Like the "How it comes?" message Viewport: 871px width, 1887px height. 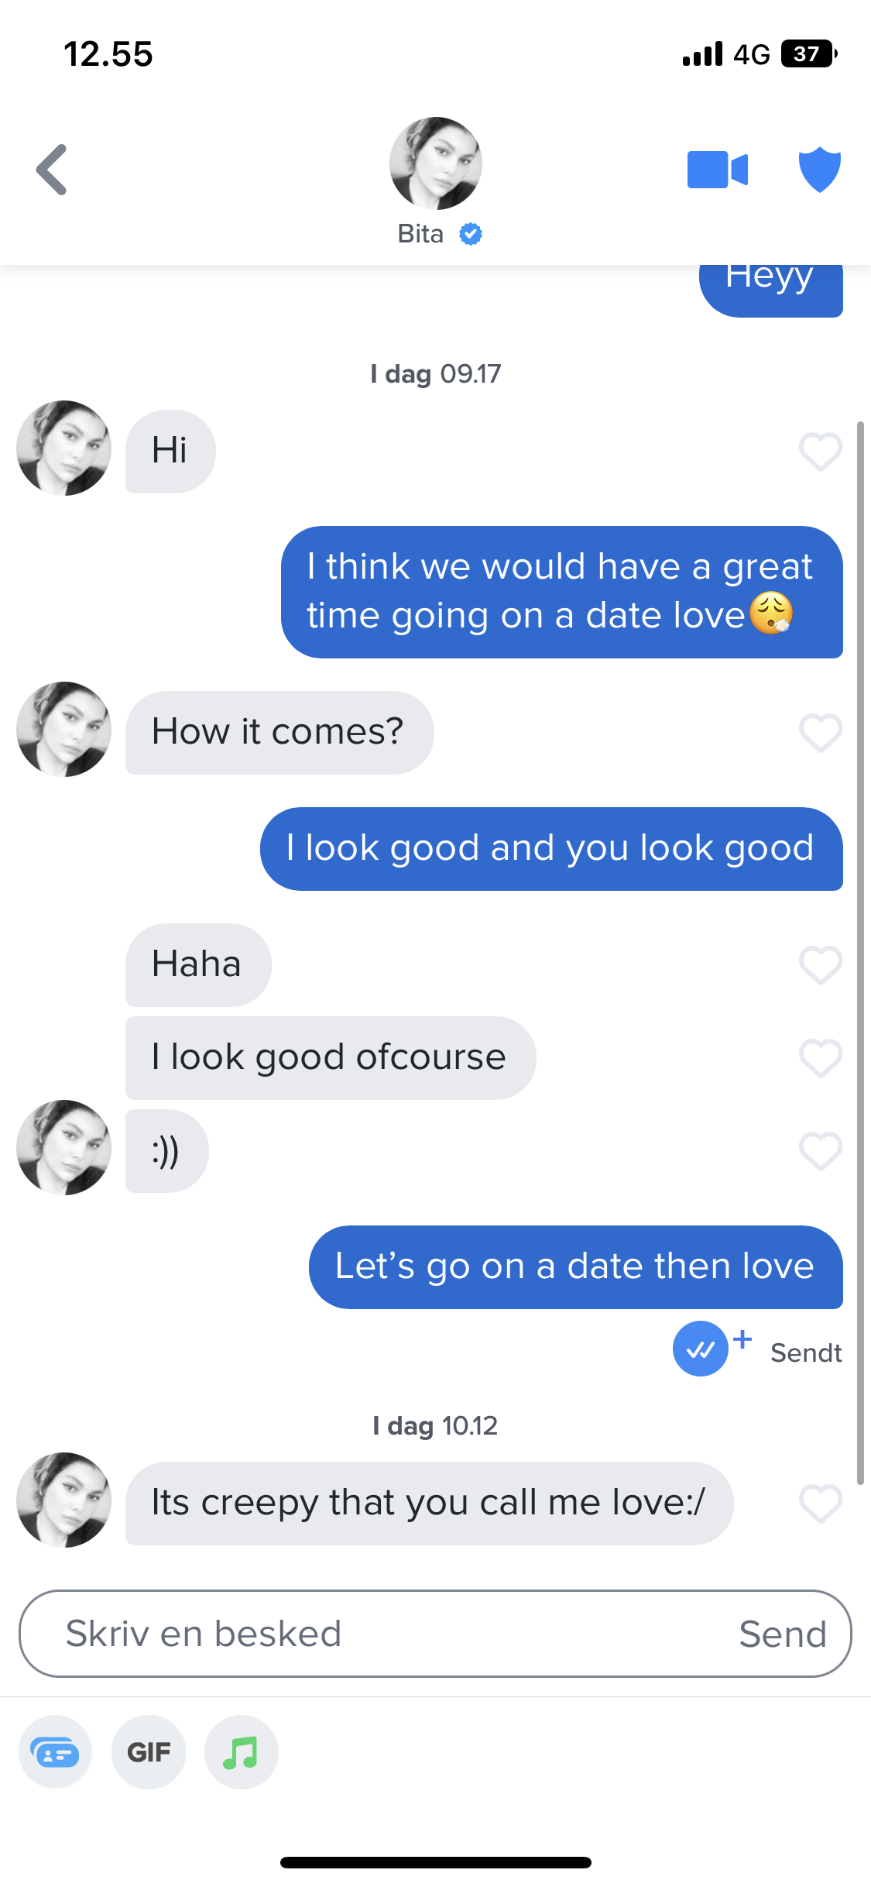click(x=820, y=732)
